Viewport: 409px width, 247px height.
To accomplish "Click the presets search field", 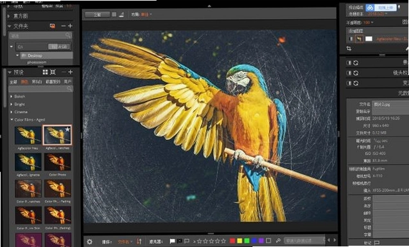I will click(x=40, y=89).
